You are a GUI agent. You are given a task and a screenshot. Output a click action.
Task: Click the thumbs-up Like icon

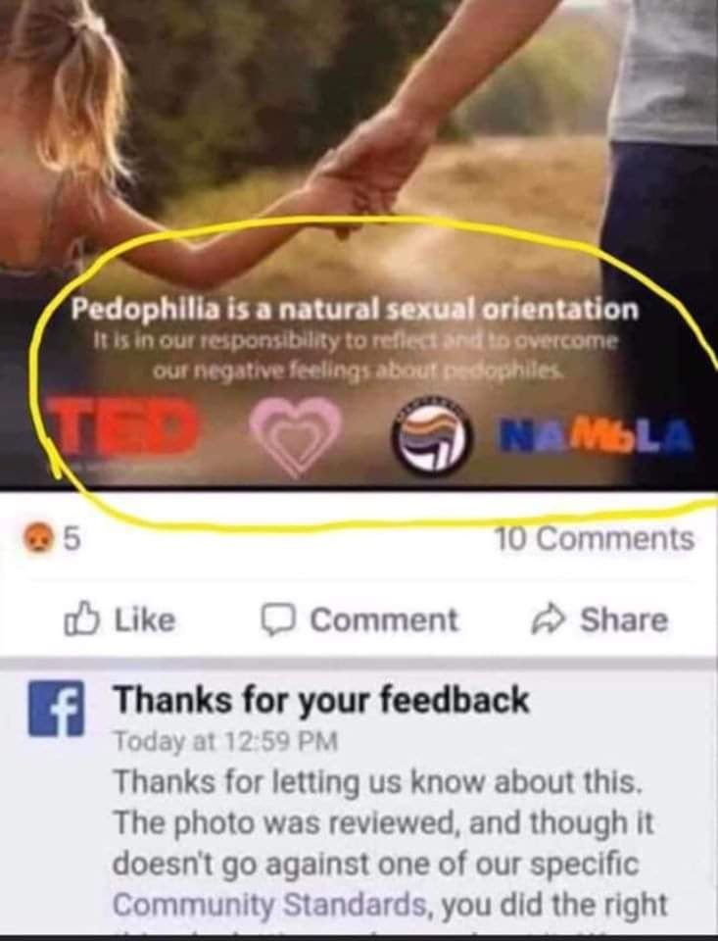tap(81, 619)
